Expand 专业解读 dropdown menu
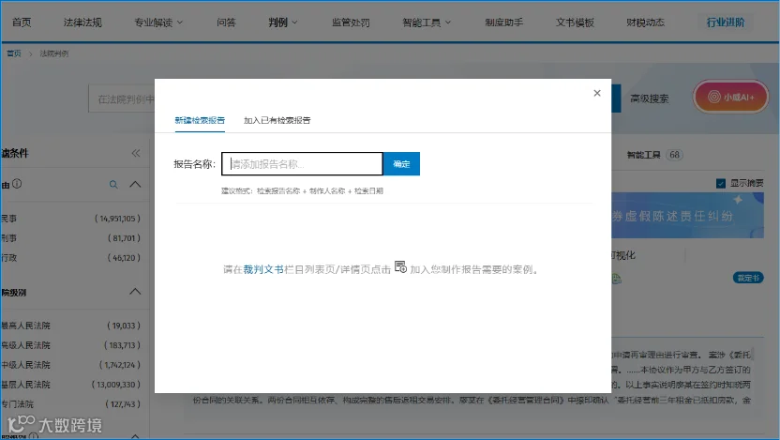 coord(158,23)
